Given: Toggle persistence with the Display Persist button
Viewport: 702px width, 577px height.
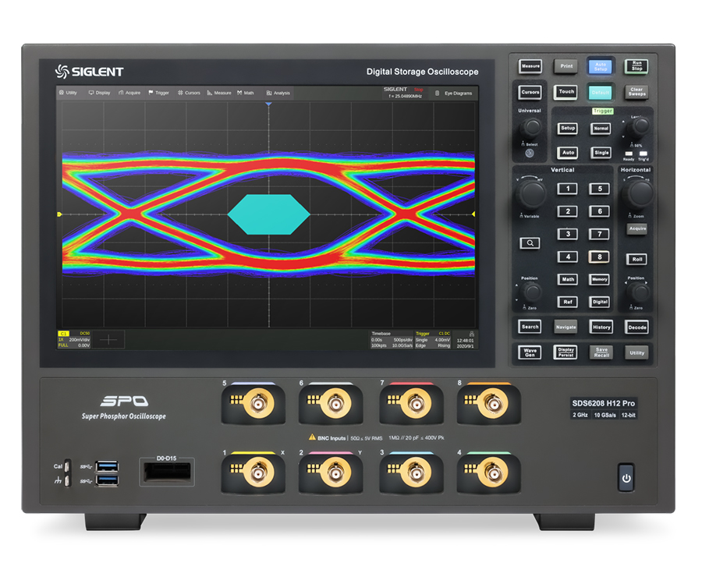Looking at the screenshot, I should tap(565, 352).
